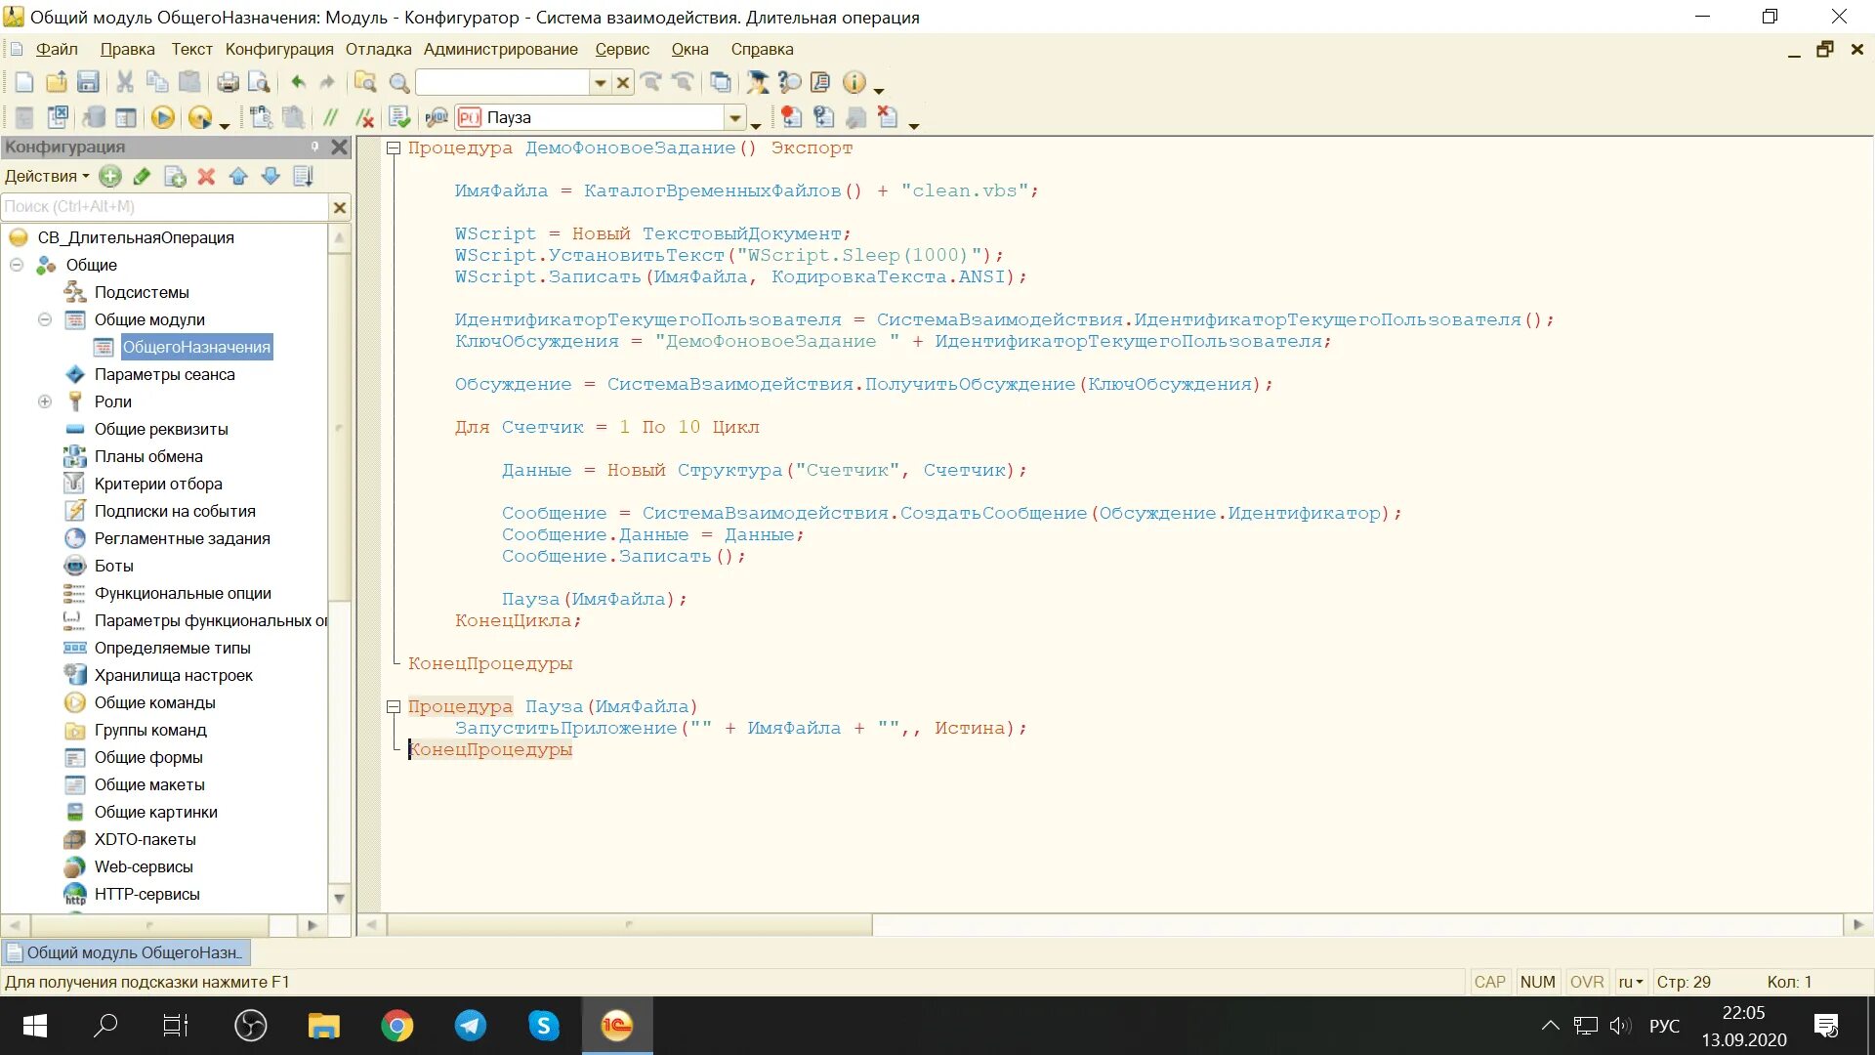Select Регламентные задания in tree
This screenshot has height=1055, width=1875.
[x=182, y=538]
